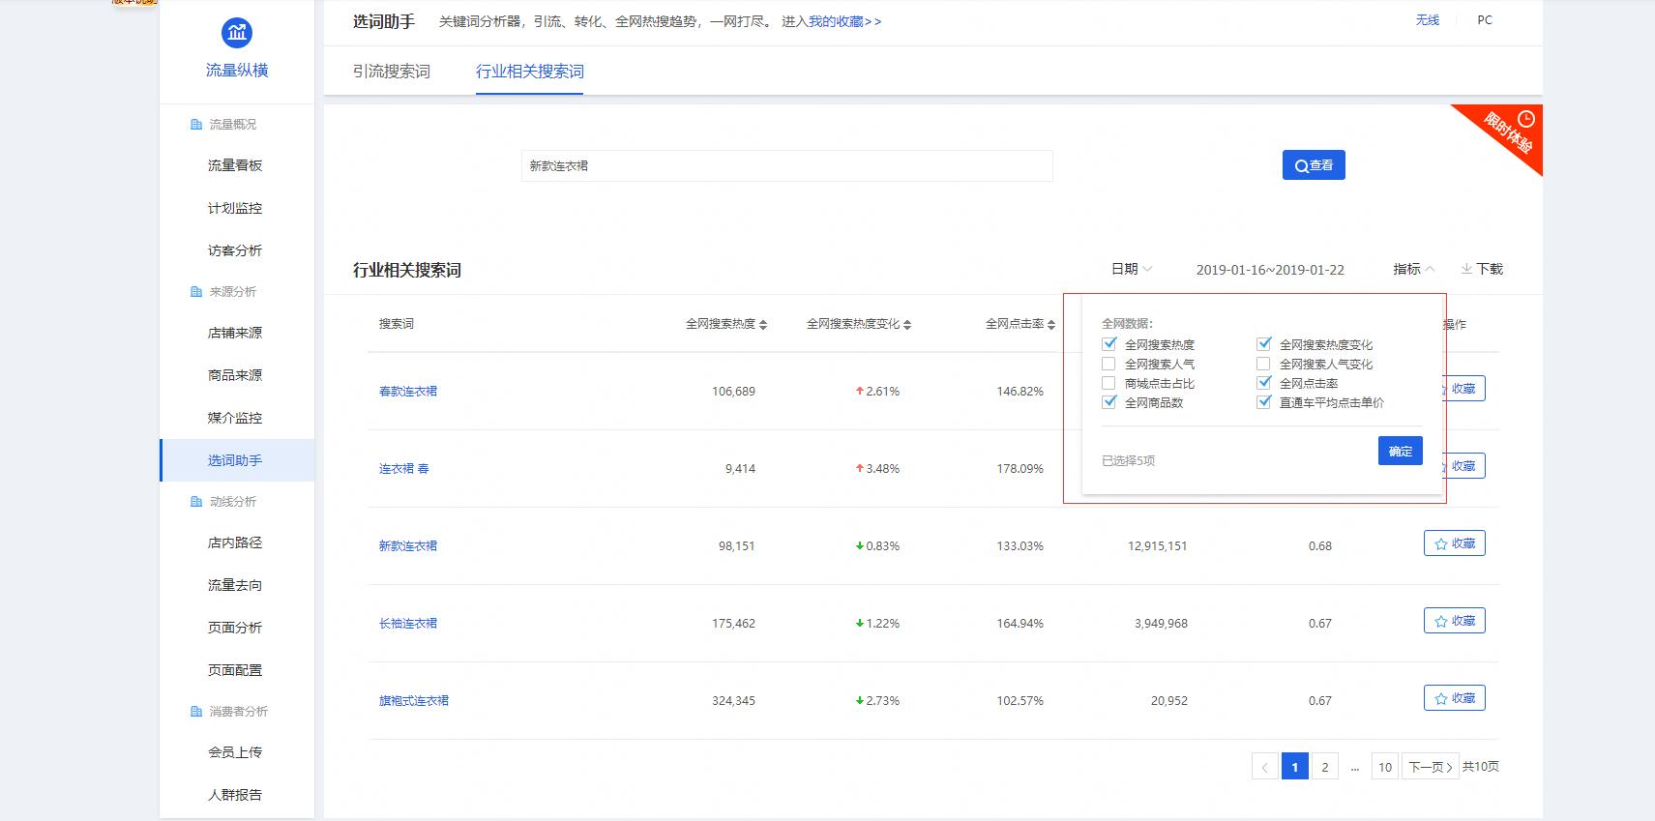Select the 无线 tab
The image size is (1655, 821).
[1428, 19]
